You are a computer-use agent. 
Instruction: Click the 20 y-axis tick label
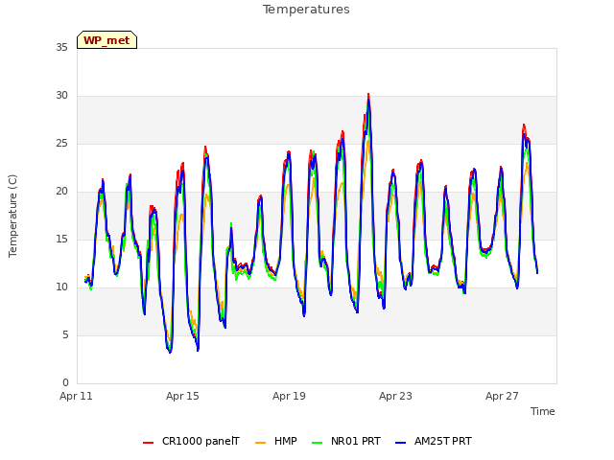pyautogui.click(x=61, y=192)
